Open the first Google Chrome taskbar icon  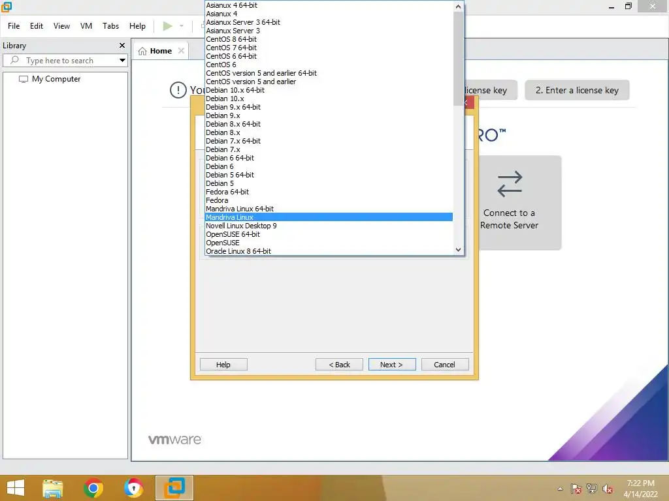[x=93, y=488]
